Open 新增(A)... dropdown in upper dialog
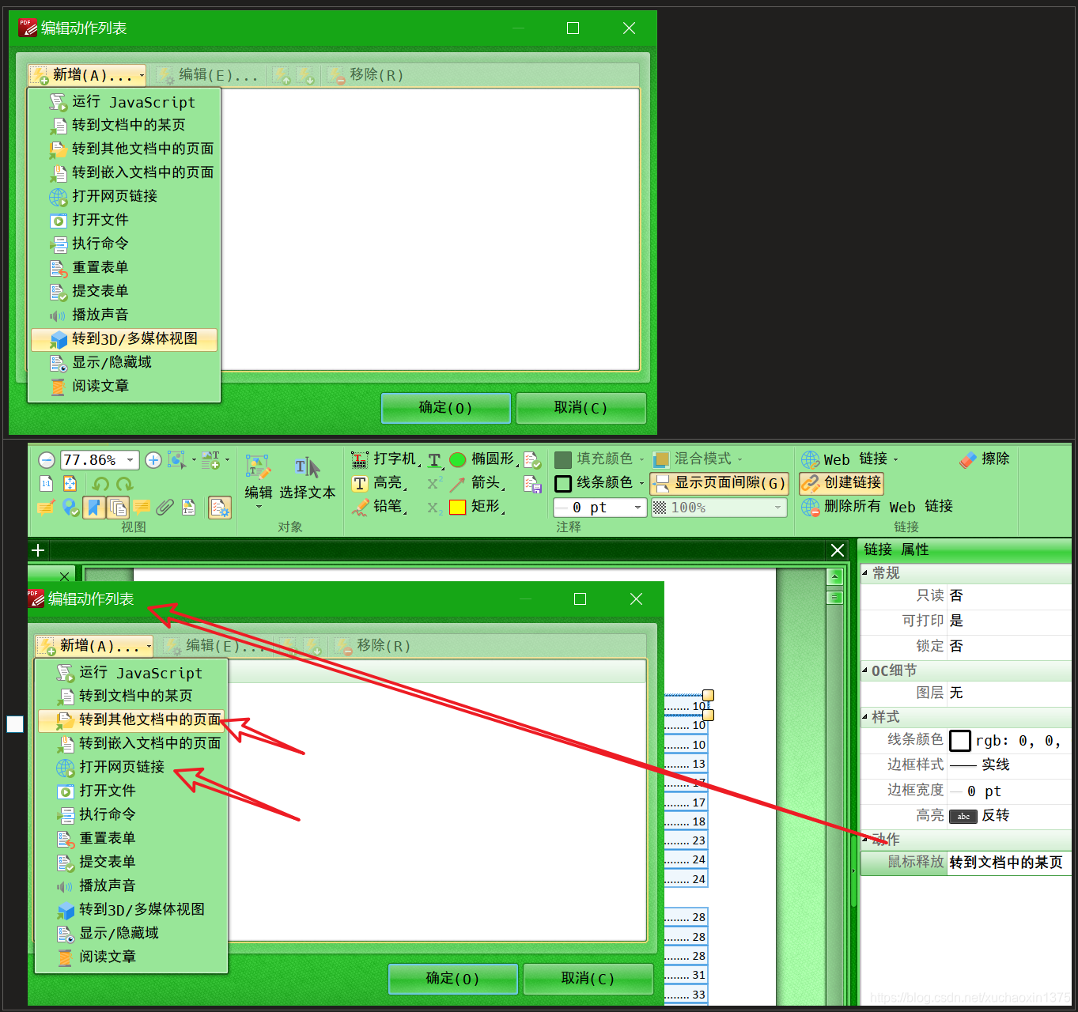The image size is (1078, 1012). [88, 75]
